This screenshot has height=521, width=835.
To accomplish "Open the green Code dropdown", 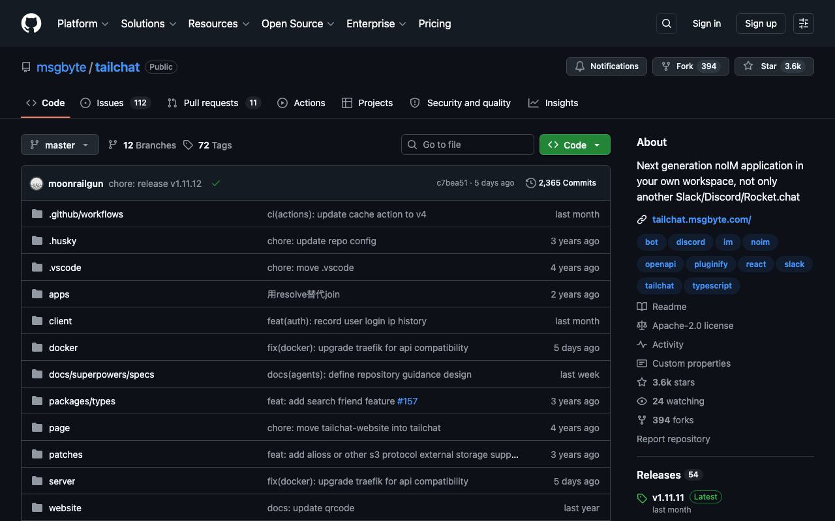I will 575,145.
